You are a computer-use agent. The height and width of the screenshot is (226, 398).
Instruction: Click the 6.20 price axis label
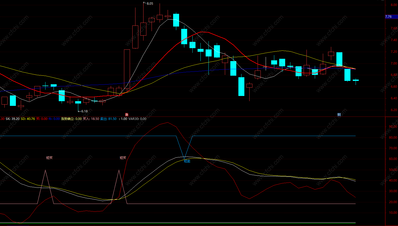(394, 110)
